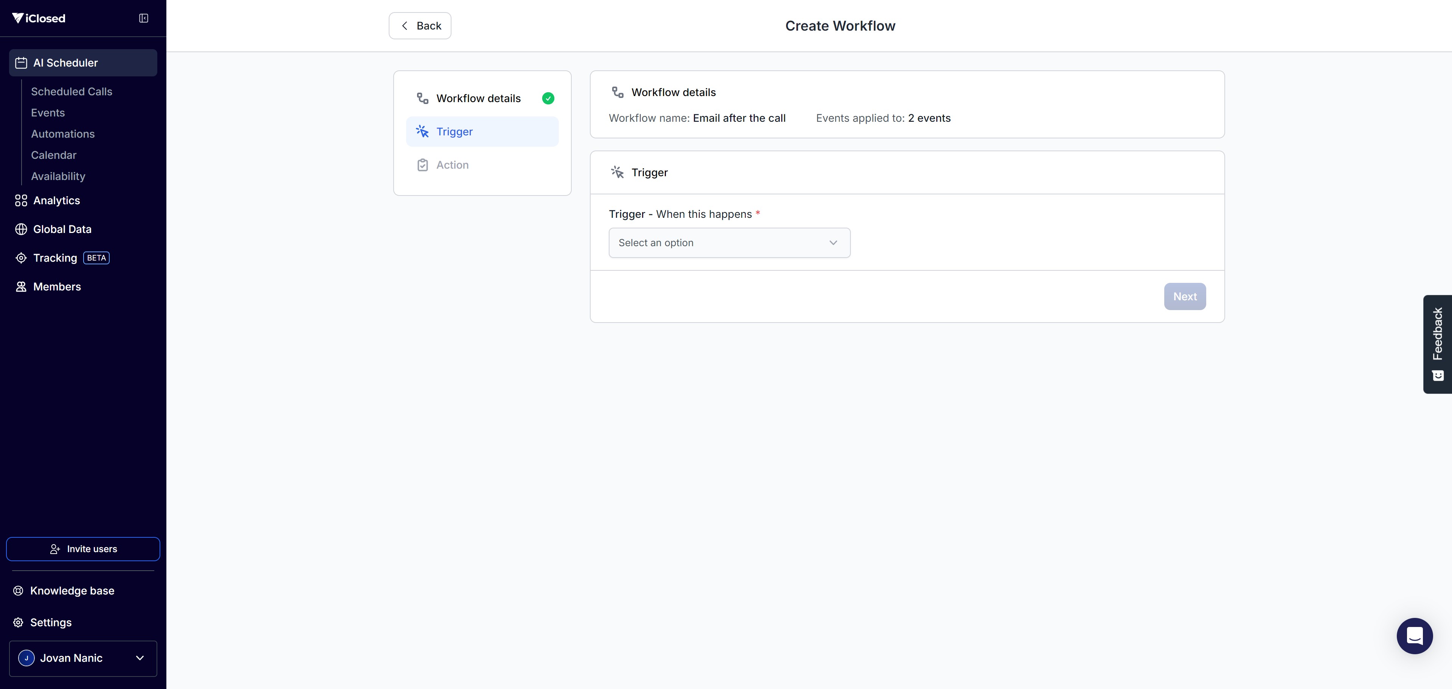Click the Analytics grid icon
The height and width of the screenshot is (689, 1452).
coord(21,201)
